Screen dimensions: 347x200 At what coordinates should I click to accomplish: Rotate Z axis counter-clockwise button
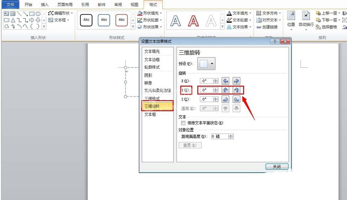click(236, 99)
